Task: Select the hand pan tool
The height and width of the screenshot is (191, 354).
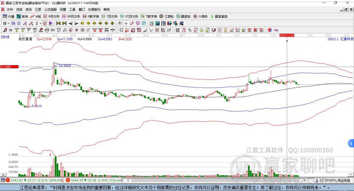Action: pyautogui.click(x=120, y=23)
